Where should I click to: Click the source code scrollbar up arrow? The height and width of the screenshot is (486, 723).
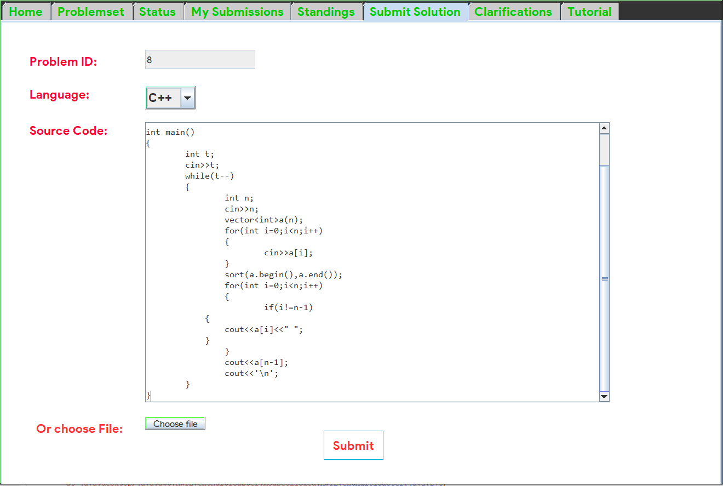[x=605, y=128]
